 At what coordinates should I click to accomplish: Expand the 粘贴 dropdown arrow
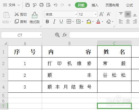tap(10, 22)
